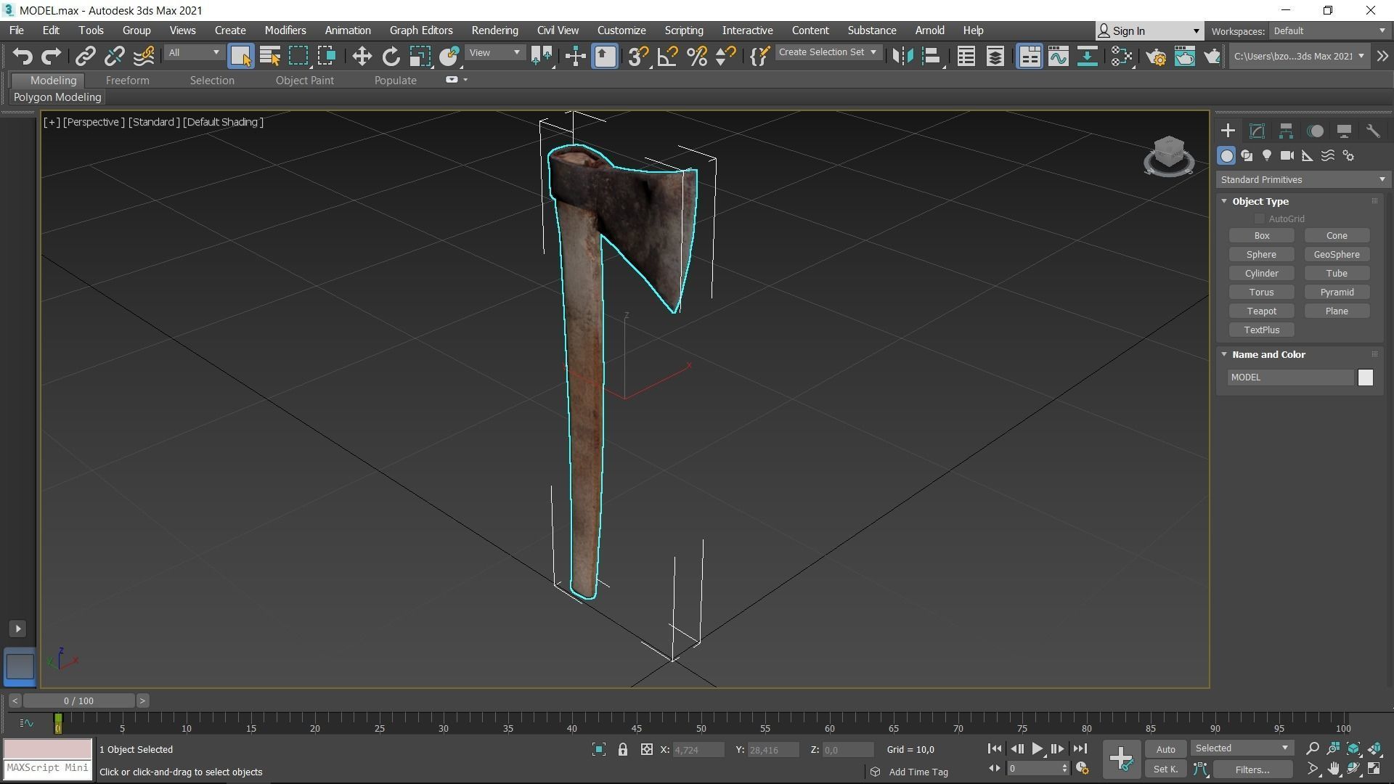Open the File menu
The height and width of the screenshot is (784, 1394).
point(16,30)
